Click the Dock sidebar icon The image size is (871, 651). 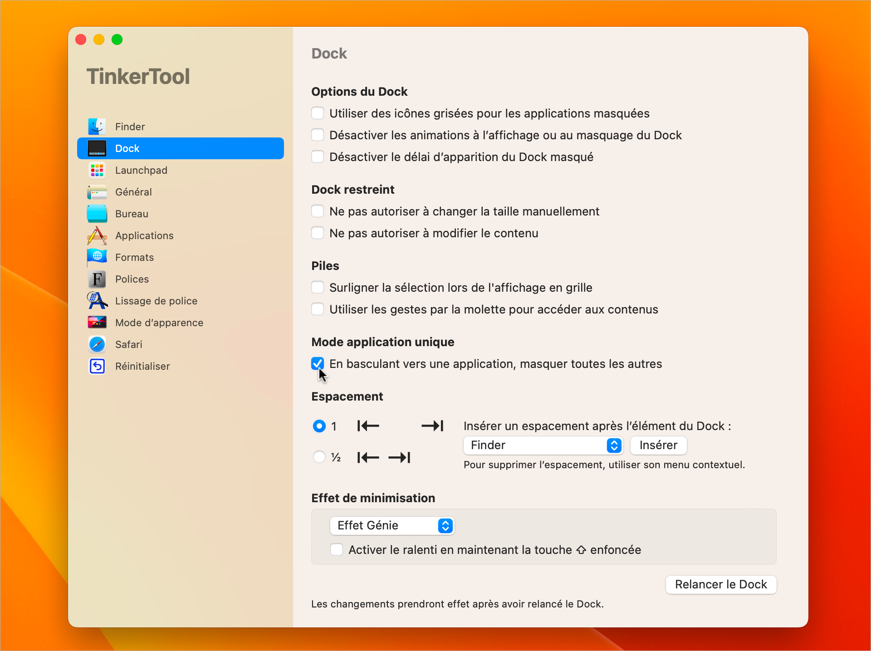[97, 148]
